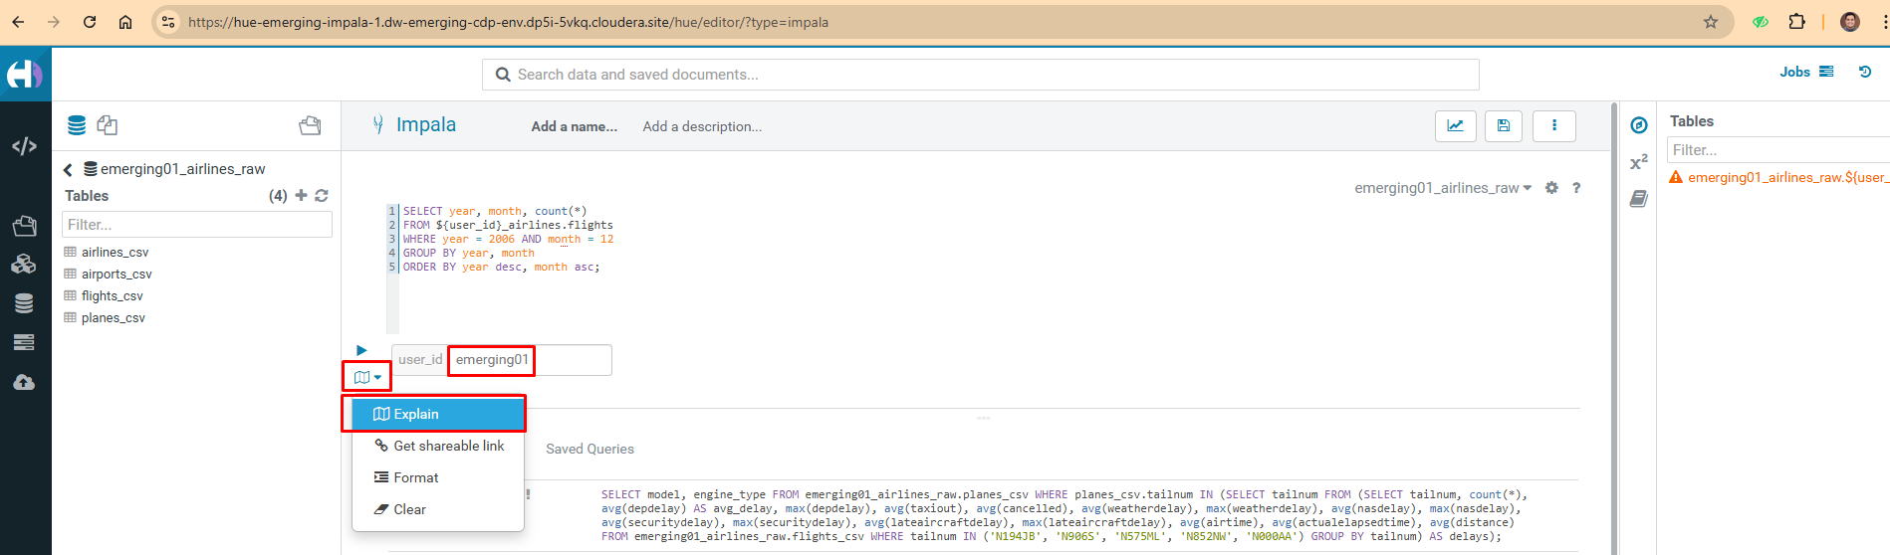The height and width of the screenshot is (555, 1890).
Task: Click the user_id variable input field
Action: point(530,359)
